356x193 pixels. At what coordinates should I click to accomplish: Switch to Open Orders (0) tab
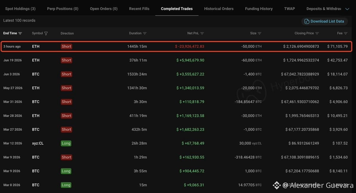[x=104, y=9]
